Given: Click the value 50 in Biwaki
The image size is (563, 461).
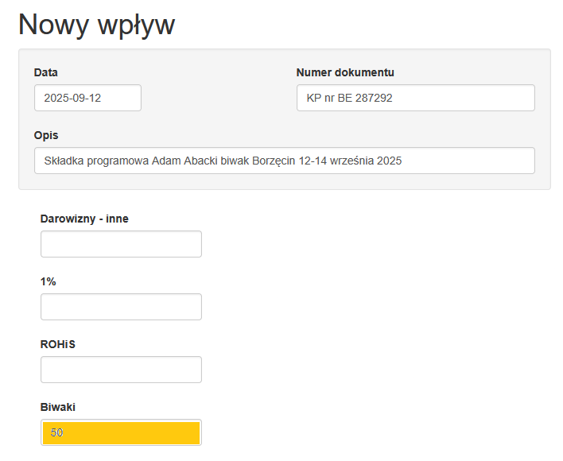Looking at the screenshot, I should (x=56, y=433).
